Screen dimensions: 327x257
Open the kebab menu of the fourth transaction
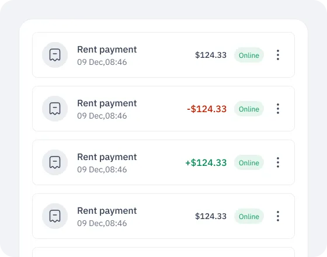(278, 216)
